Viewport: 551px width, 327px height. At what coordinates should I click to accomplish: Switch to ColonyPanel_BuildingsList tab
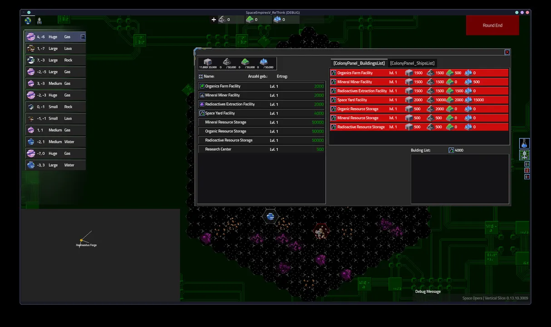pos(359,63)
